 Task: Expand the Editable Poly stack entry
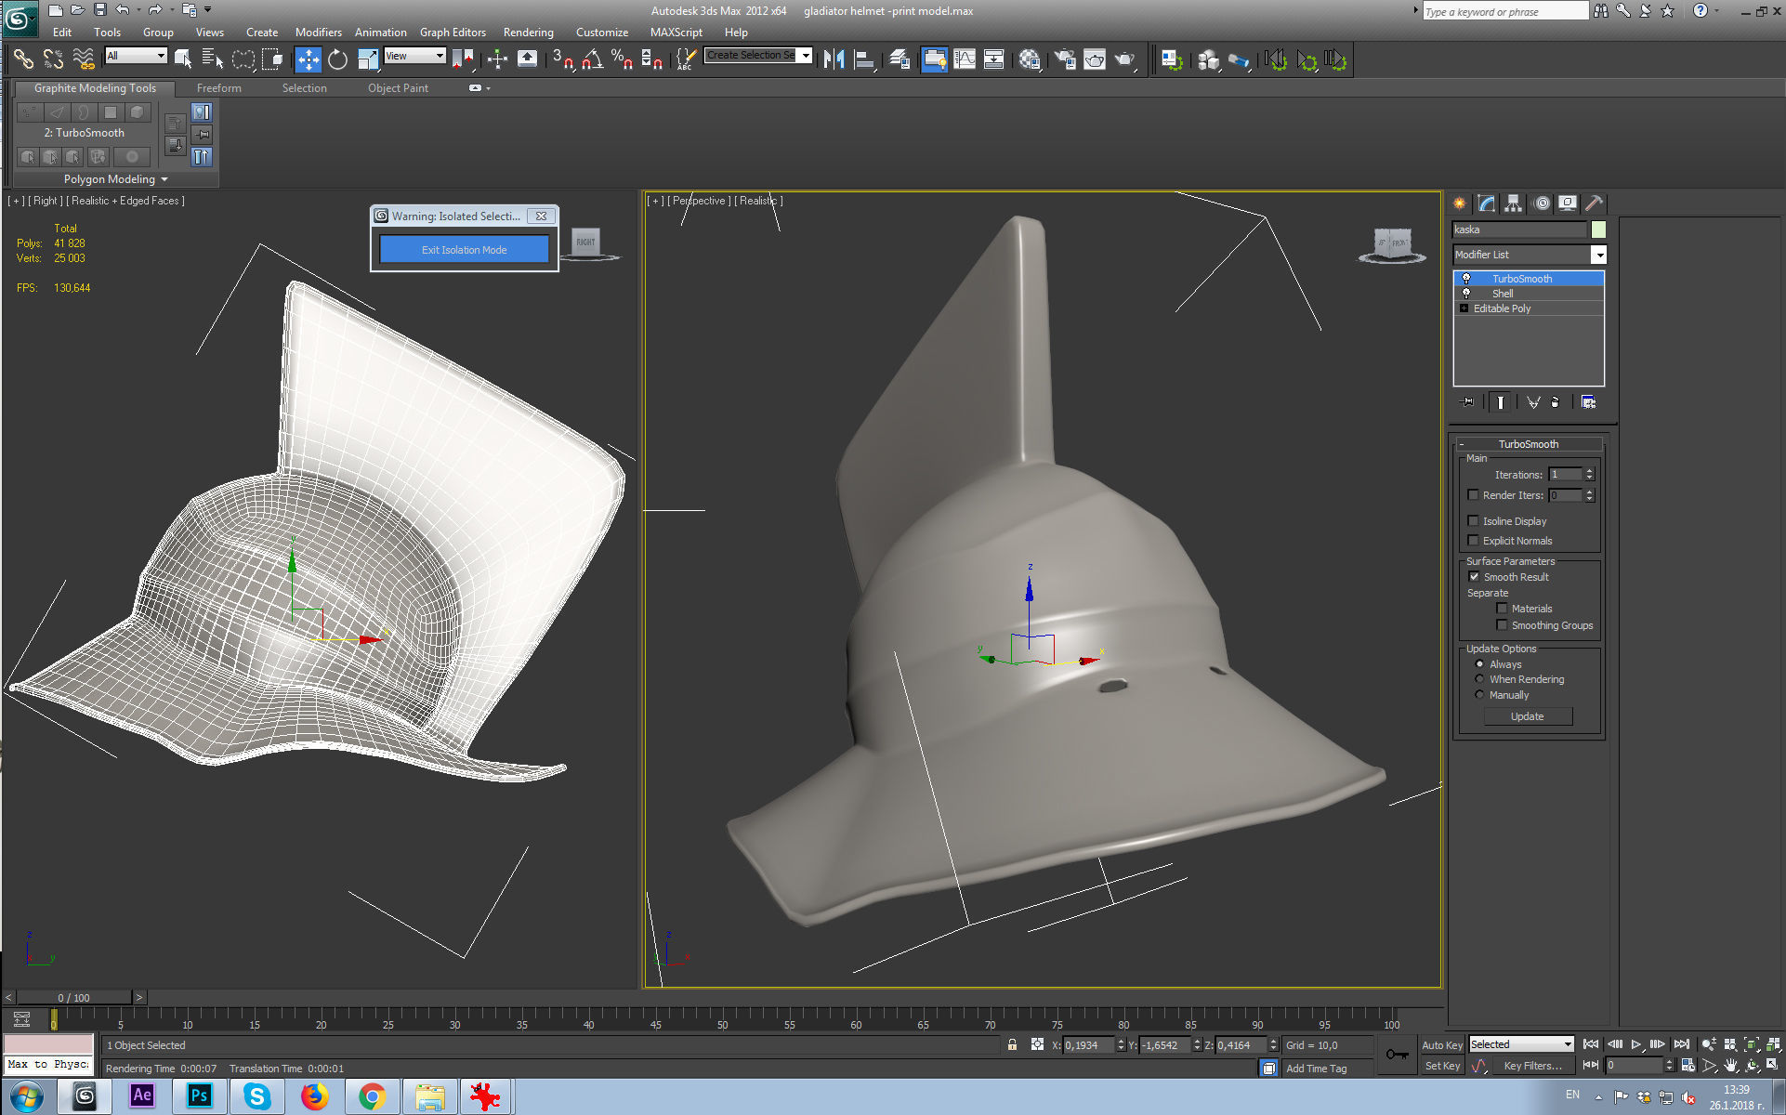(1464, 308)
